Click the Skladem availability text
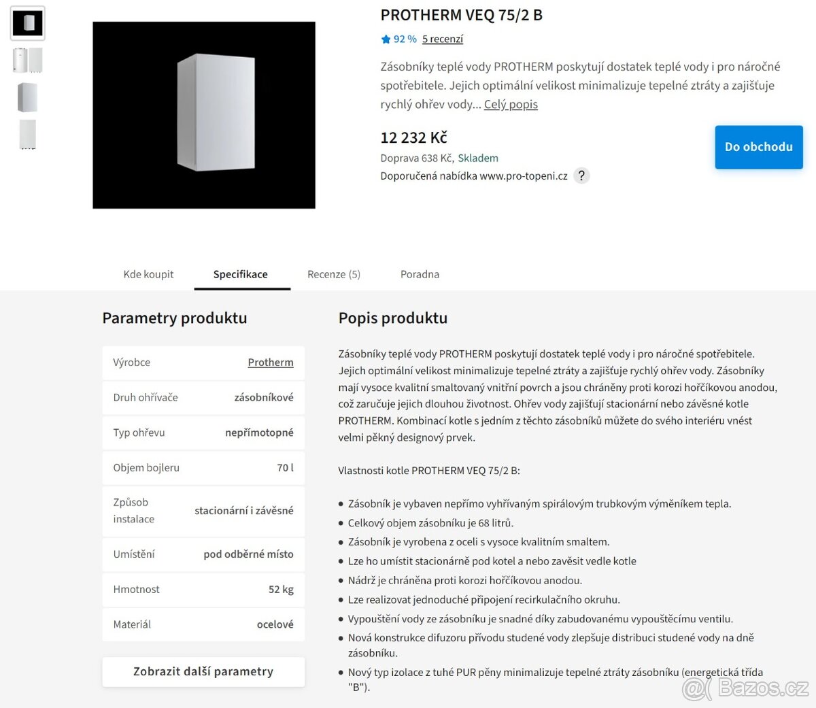 pyautogui.click(x=478, y=158)
